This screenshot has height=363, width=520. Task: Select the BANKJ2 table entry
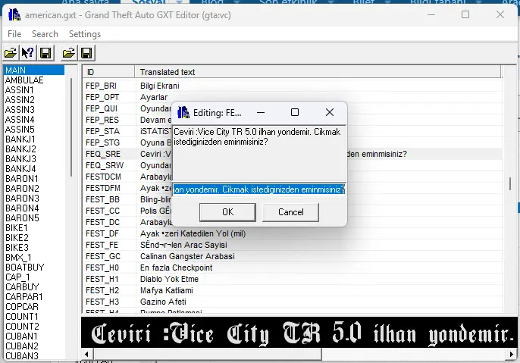click(20, 149)
